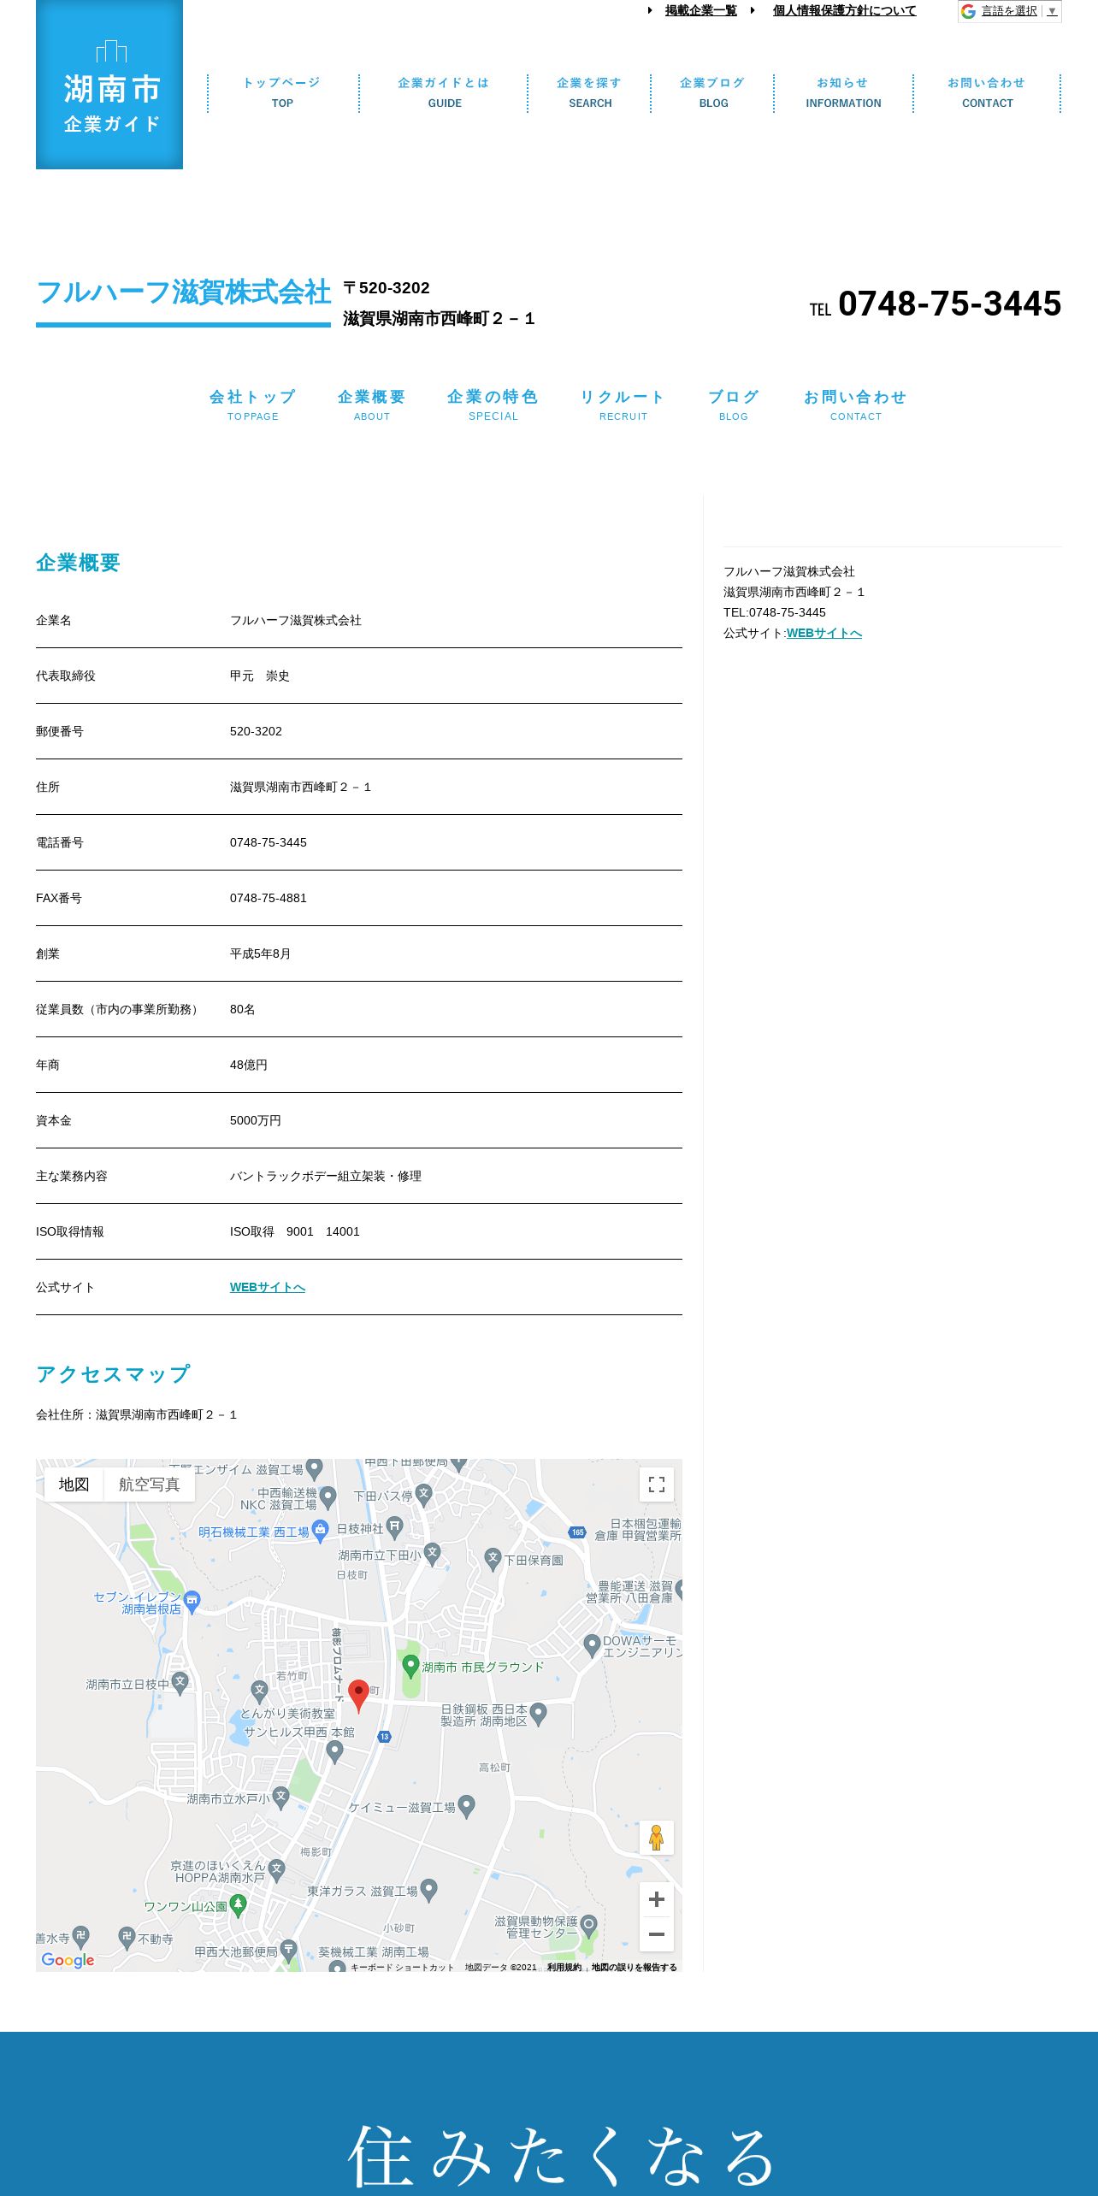Open お知らせ INFORMATION menu item
Image resolution: width=1098 pixels, height=2196 pixels.
[x=843, y=92]
